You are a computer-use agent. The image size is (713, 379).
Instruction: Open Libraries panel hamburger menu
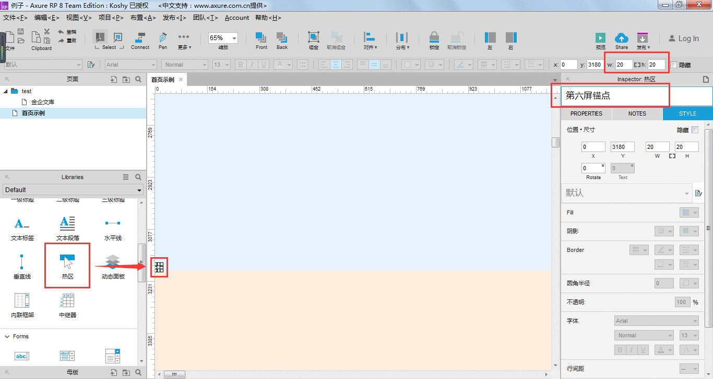(x=126, y=177)
